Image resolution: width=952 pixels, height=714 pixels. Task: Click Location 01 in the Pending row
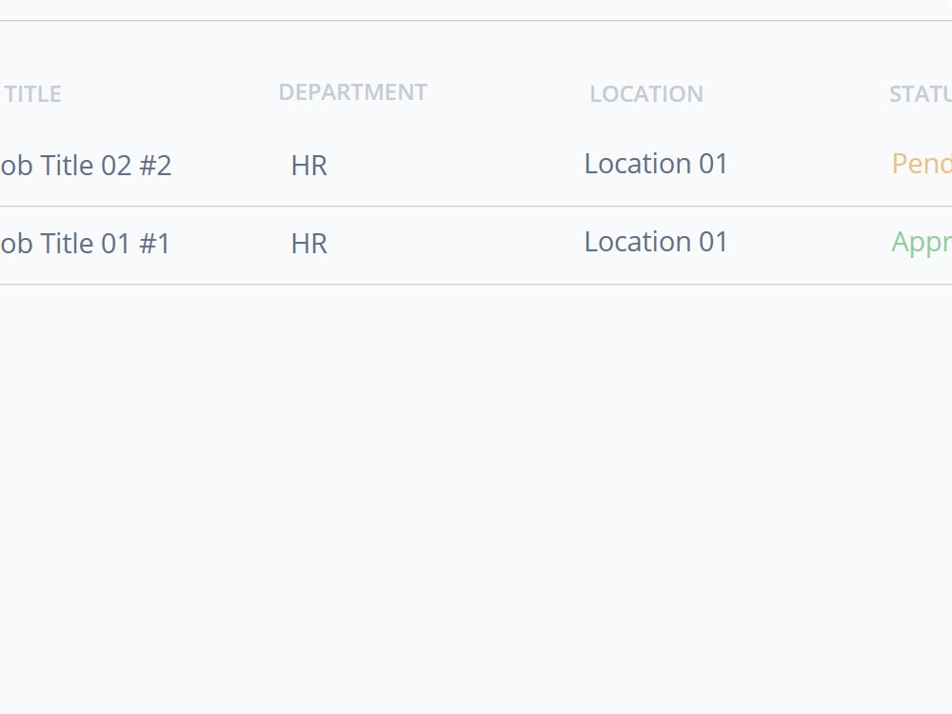click(x=655, y=164)
